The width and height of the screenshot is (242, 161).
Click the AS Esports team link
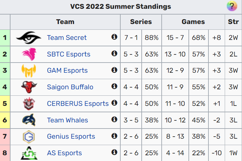click(64, 153)
